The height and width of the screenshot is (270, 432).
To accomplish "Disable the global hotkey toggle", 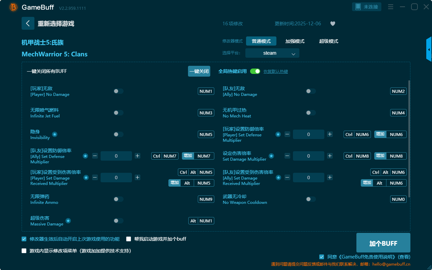I will (255, 71).
